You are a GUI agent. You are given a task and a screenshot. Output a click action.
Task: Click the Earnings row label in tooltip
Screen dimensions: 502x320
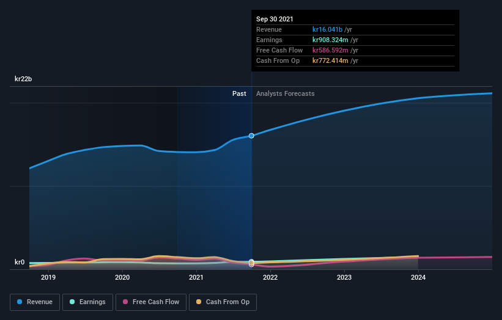point(269,40)
